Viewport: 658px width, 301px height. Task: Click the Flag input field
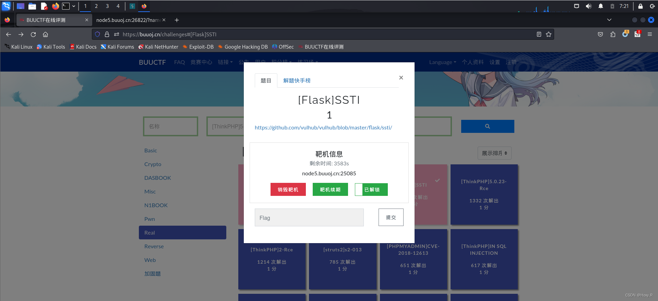point(309,217)
